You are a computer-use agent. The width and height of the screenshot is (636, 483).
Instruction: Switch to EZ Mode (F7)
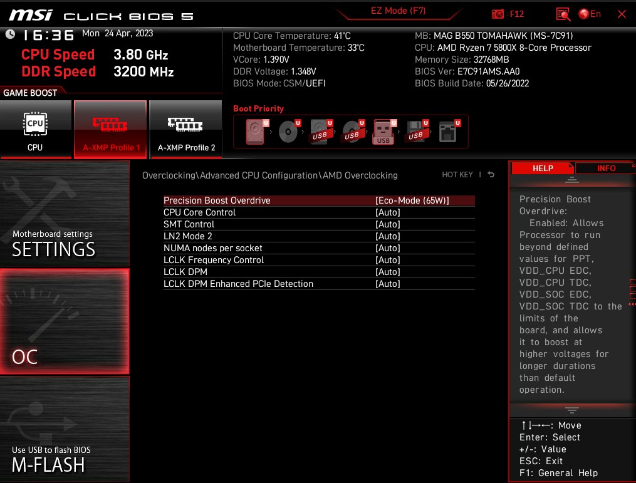coord(399,11)
